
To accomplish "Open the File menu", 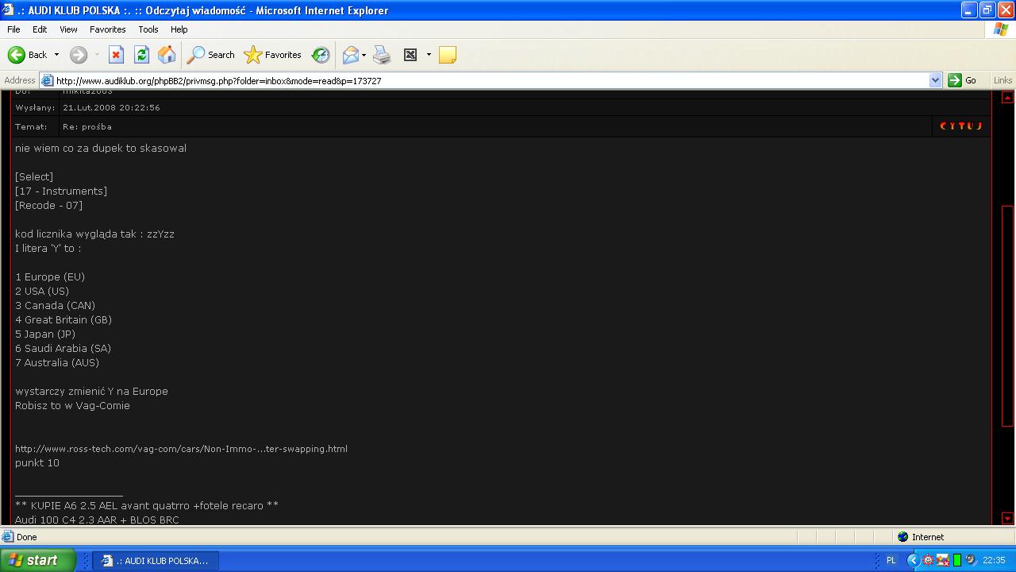I will tap(13, 29).
